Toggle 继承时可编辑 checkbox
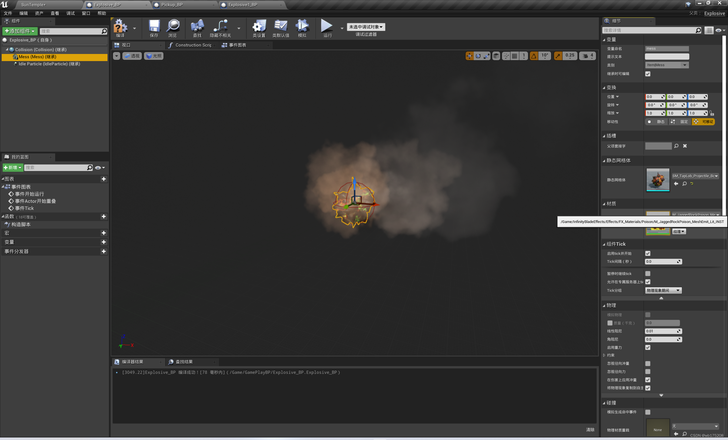728x440 pixels. pyautogui.click(x=648, y=74)
